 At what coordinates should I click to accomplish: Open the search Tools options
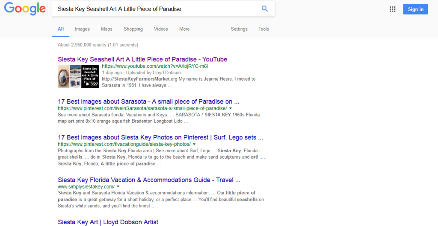263,29
